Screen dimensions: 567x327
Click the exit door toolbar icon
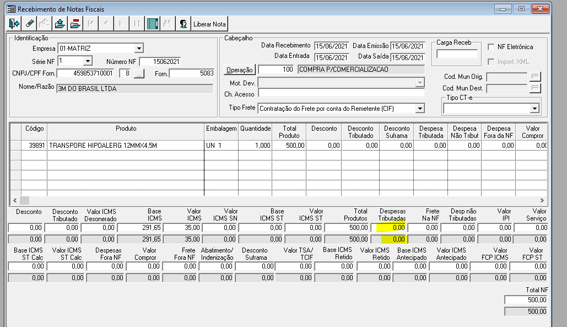point(14,24)
